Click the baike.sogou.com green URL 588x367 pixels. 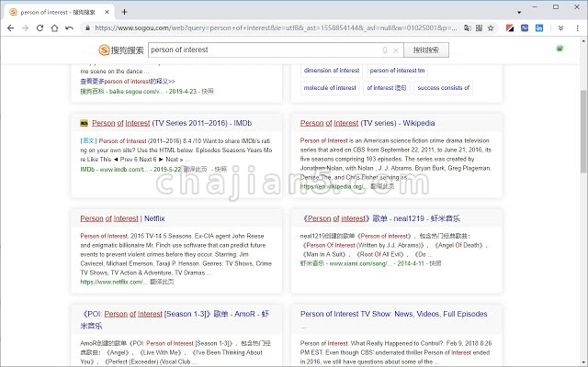tap(136, 92)
